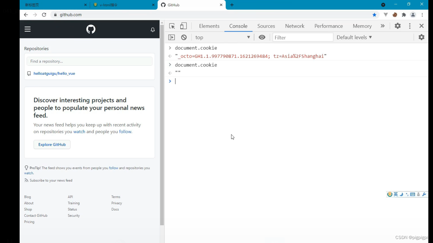Open Contact GitHub footer link
This screenshot has height=243, width=433.
coord(36,216)
